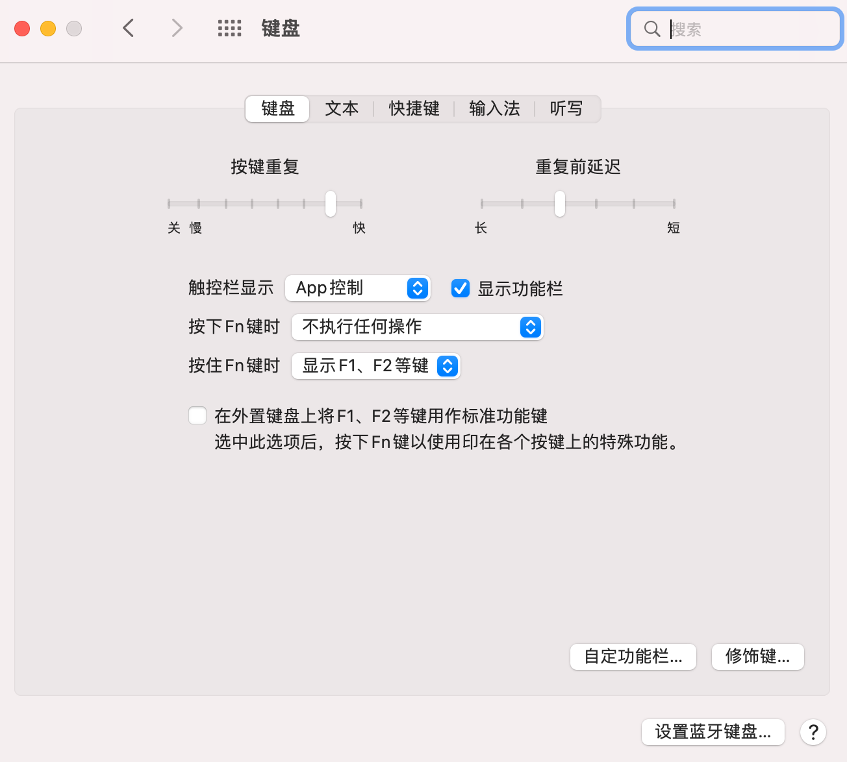Click the back navigation arrow
847x762 pixels.
[x=129, y=28]
